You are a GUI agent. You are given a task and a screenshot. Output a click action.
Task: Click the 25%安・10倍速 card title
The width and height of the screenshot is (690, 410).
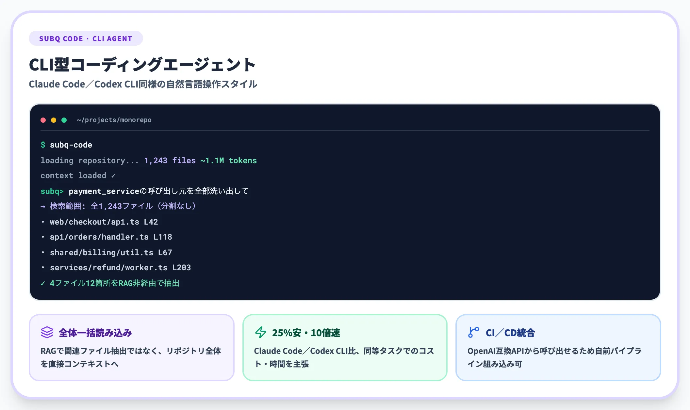[x=306, y=333]
